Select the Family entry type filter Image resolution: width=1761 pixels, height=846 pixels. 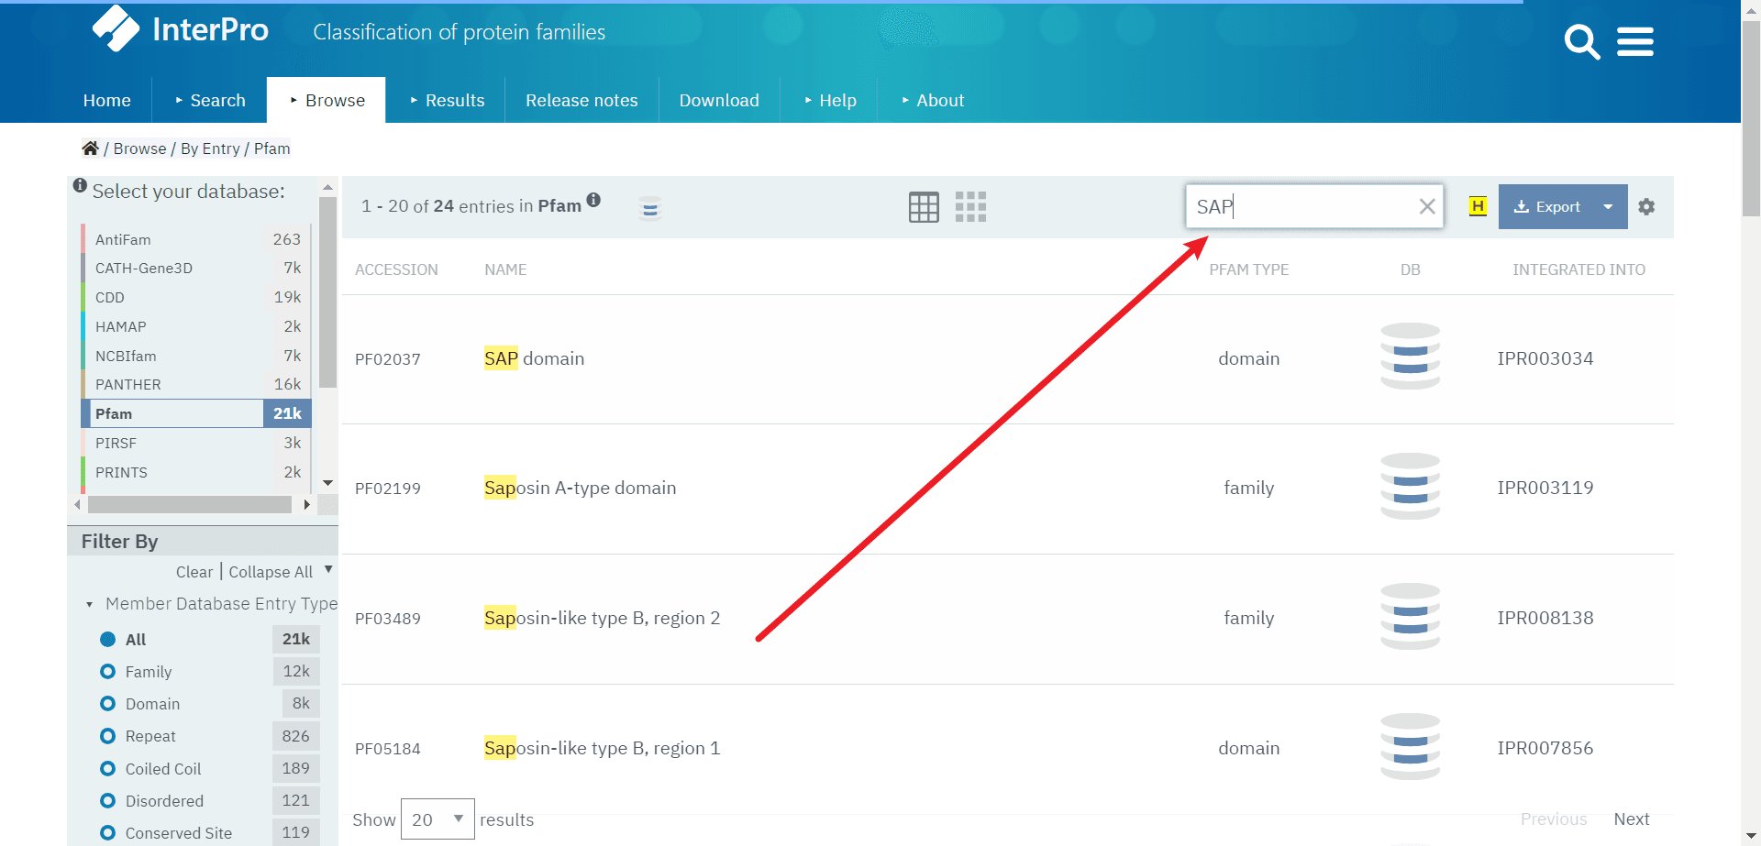pyautogui.click(x=108, y=671)
